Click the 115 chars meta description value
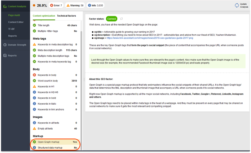This screenshot has height=153, width=251. [71, 50]
